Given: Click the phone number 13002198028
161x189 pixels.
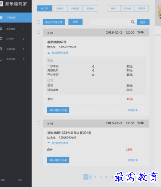Looking at the screenshot, I should pos(68,47).
